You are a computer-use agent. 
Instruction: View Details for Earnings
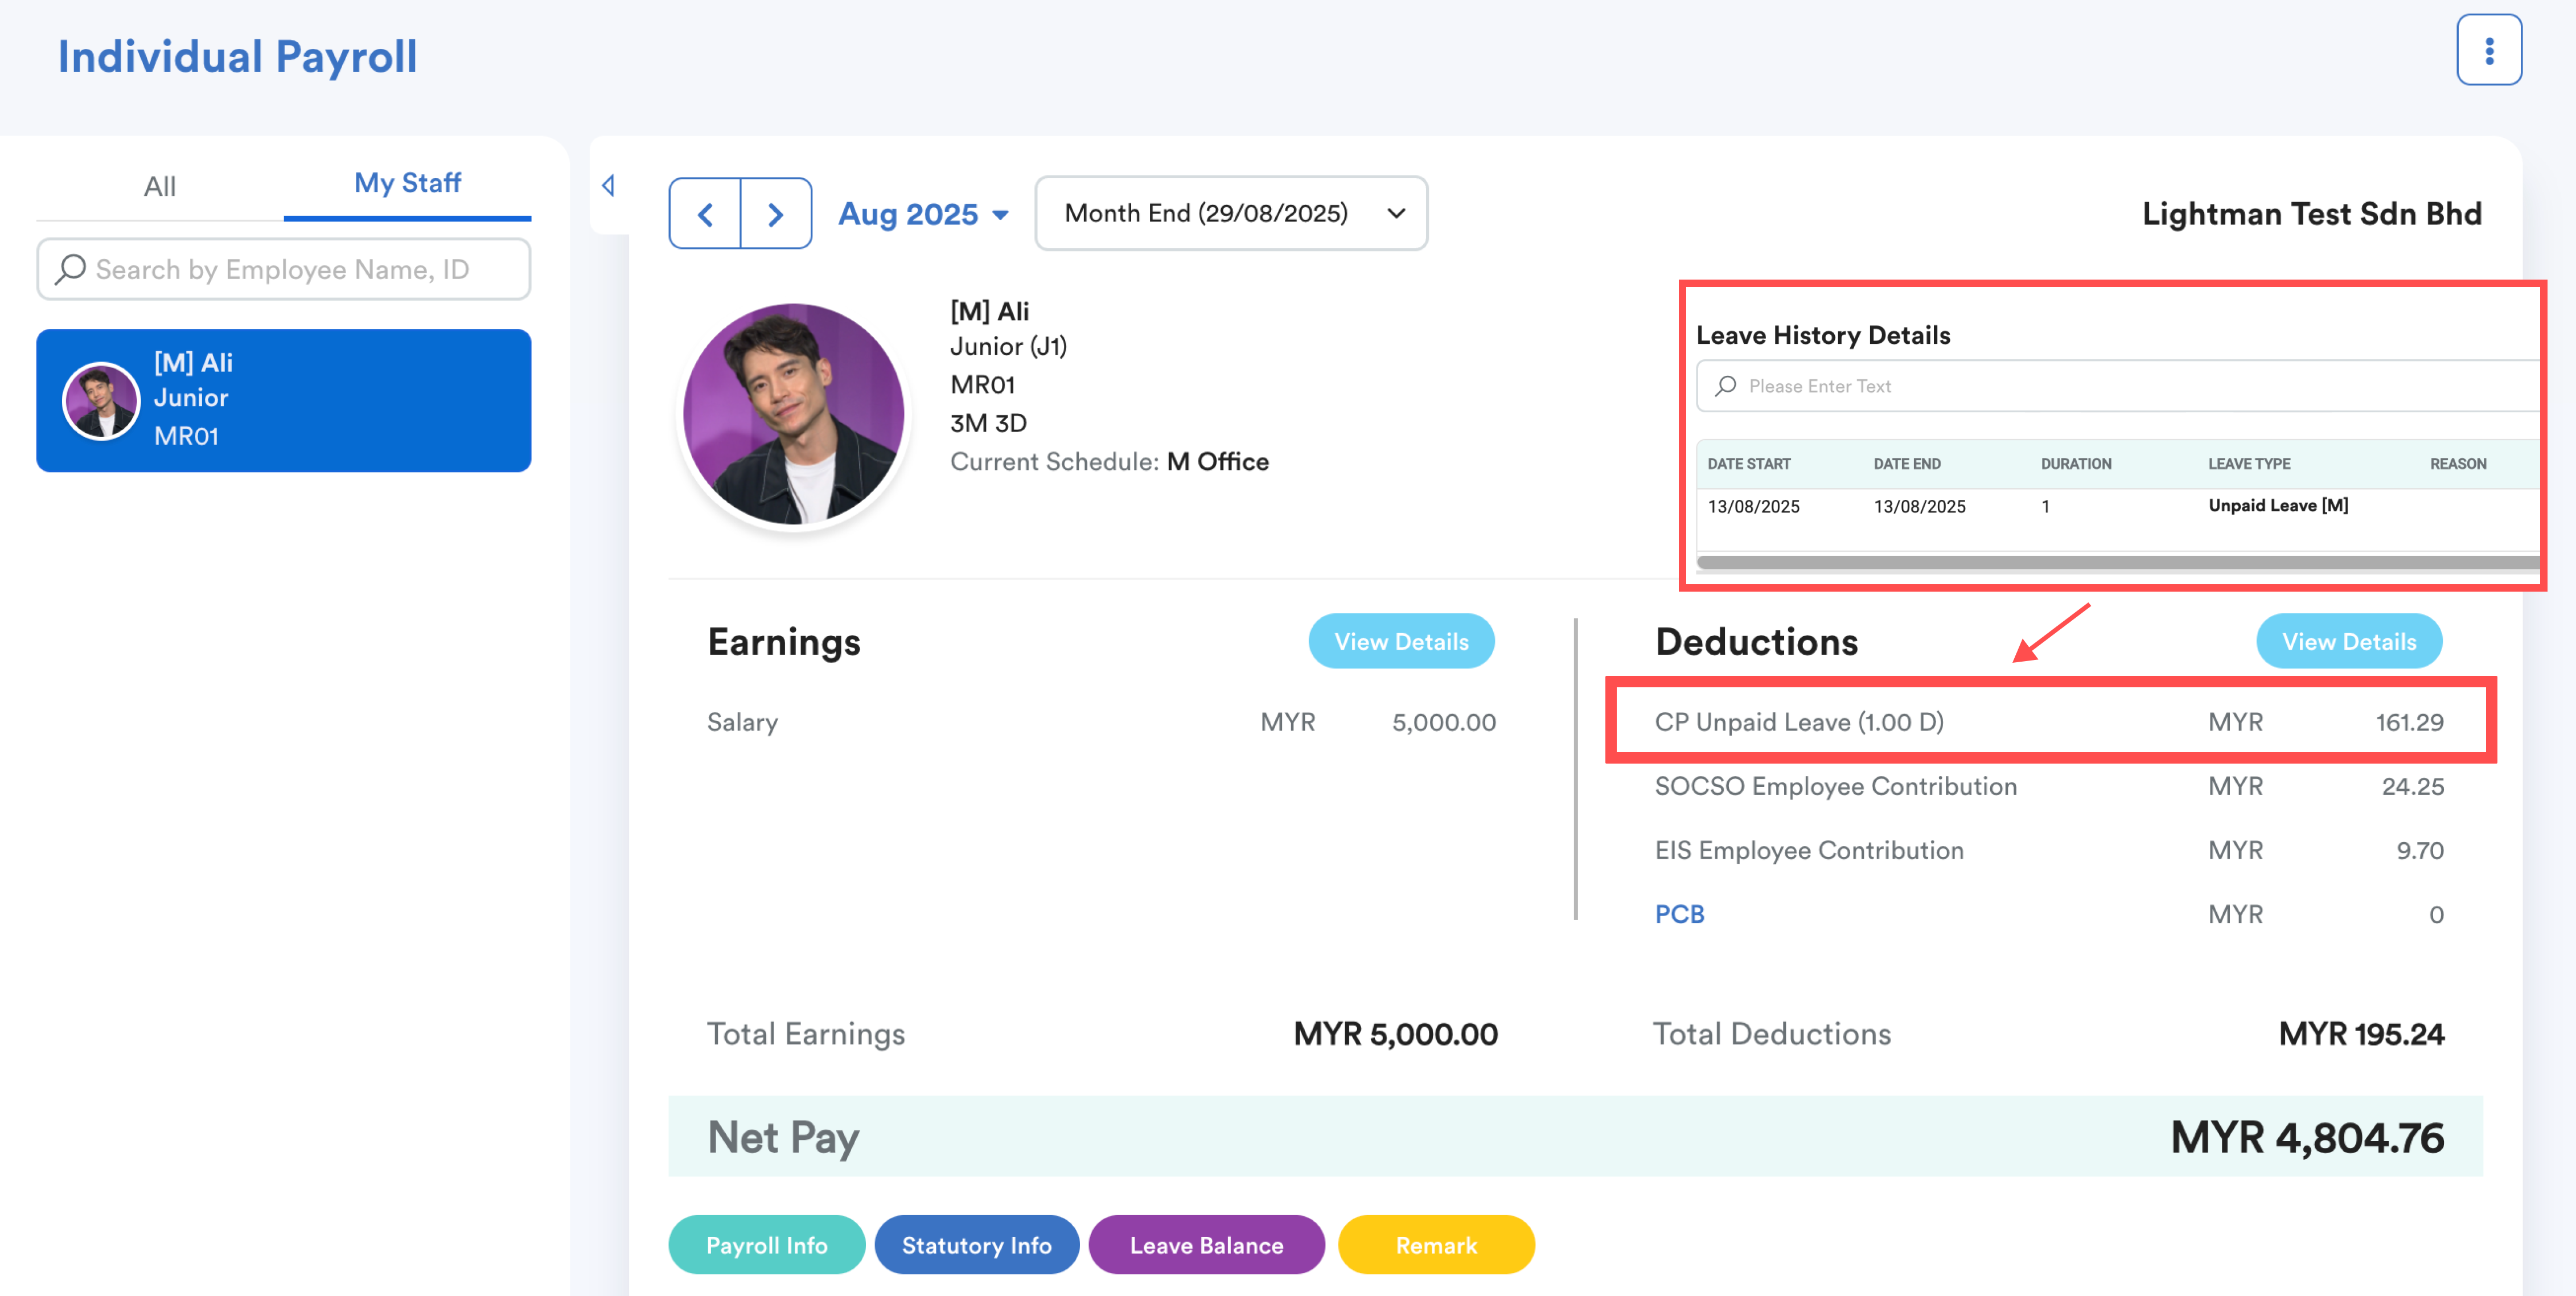tap(1400, 642)
